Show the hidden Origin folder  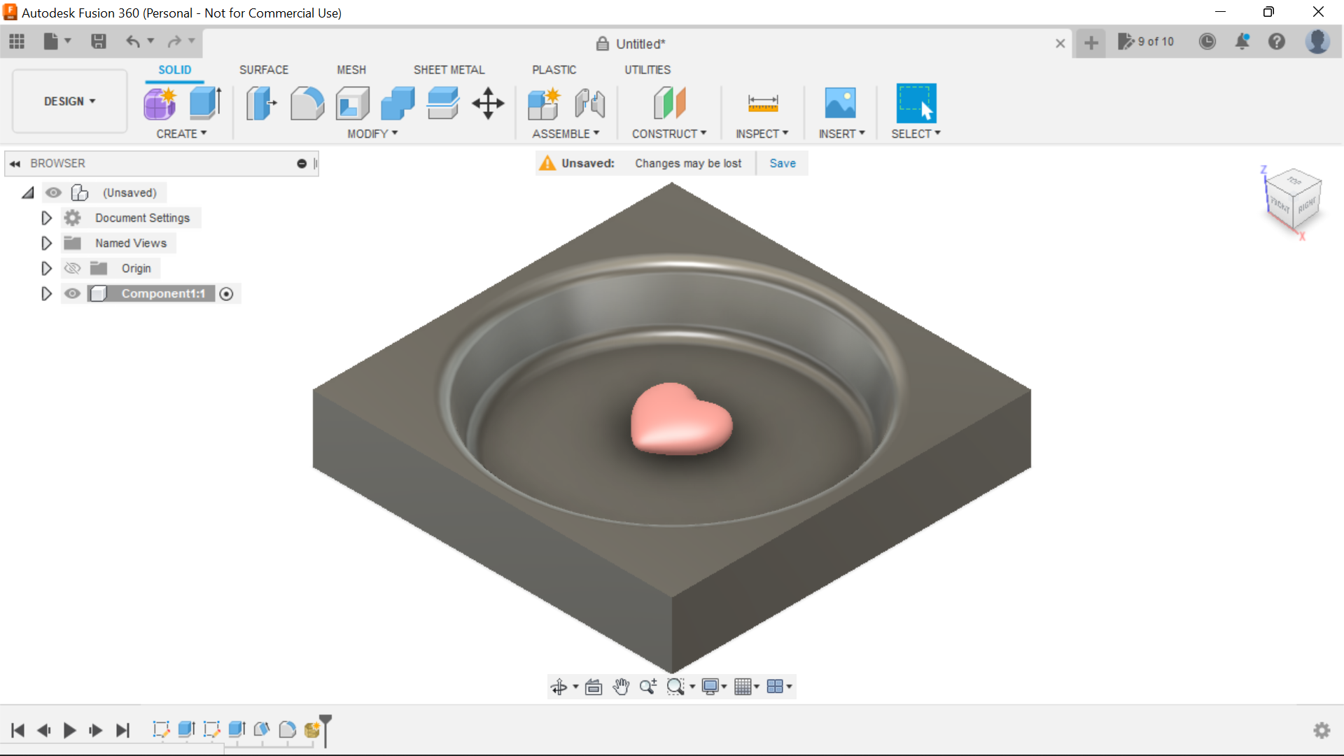(72, 268)
